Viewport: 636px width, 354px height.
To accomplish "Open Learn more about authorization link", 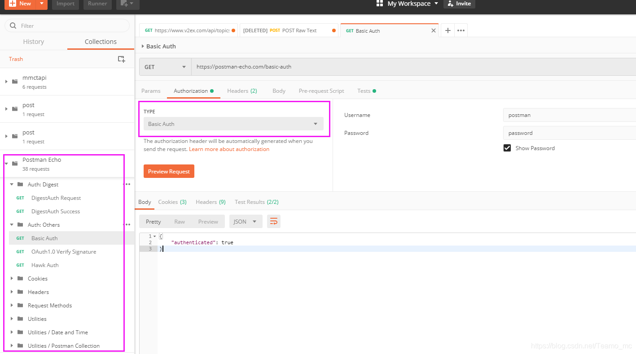I will [229, 149].
